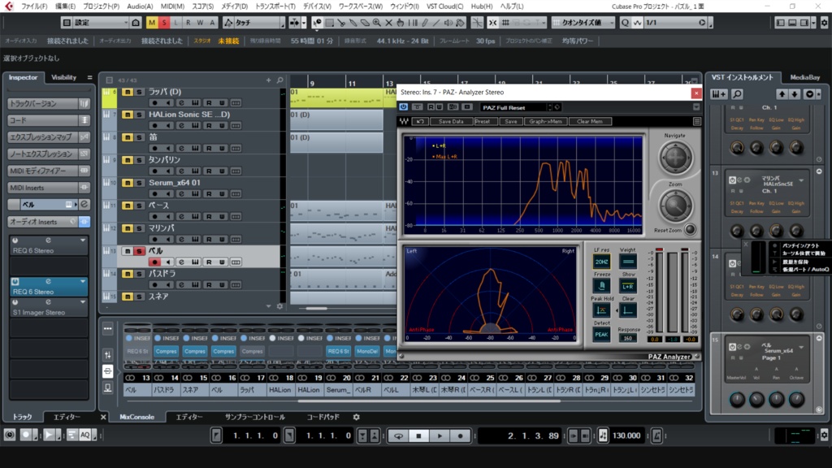Click Reset Zoom knob in PAZ Analyzer
832x468 pixels.
(x=690, y=230)
